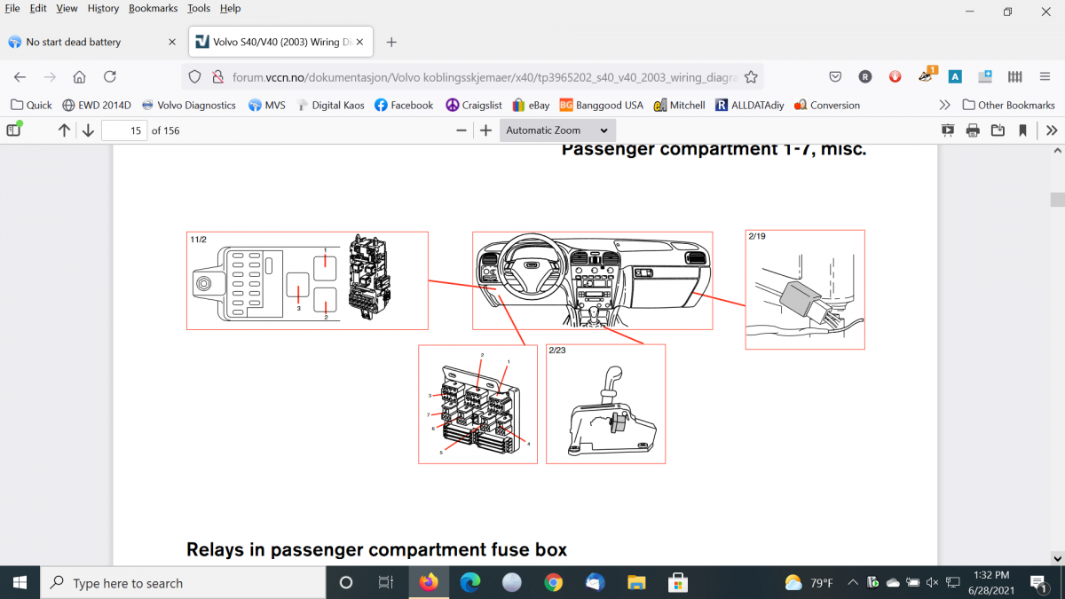Print the PDF document
Viewport: 1065px width, 599px height.
[x=973, y=130]
